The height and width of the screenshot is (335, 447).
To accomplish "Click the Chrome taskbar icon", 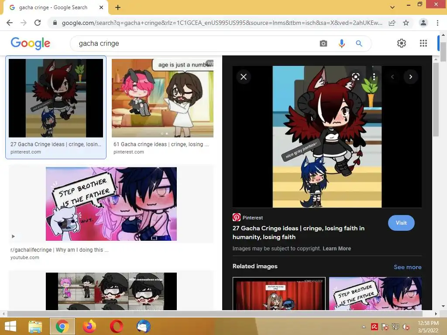I will tap(62, 326).
